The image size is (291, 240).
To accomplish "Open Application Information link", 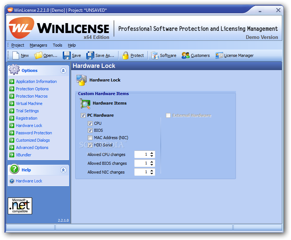I will 36,81.
